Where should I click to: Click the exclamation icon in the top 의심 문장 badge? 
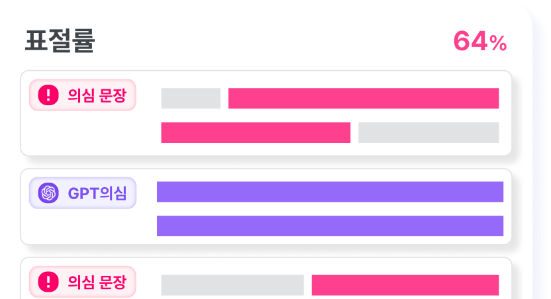[48, 95]
